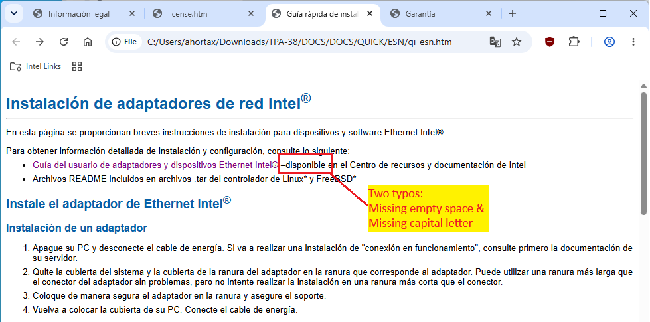The image size is (650, 322).
Task: Go back to previous page
Action: [x=16, y=42]
